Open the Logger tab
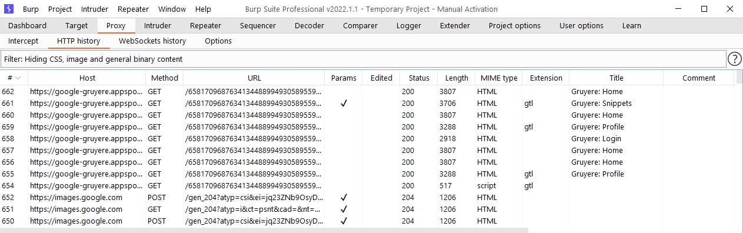The height and width of the screenshot is (233, 743). (x=409, y=26)
